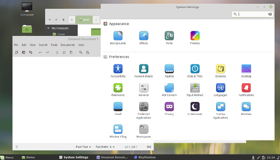The width and height of the screenshot is (280, 160).
Task: Open the Screensaver settings icon
Action: (x=195, y=109)
